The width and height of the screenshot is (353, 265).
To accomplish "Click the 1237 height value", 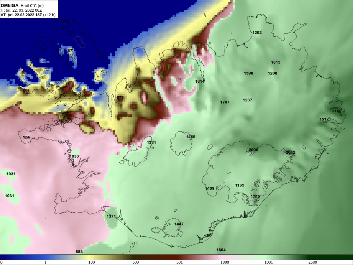I will click(247, 100).
